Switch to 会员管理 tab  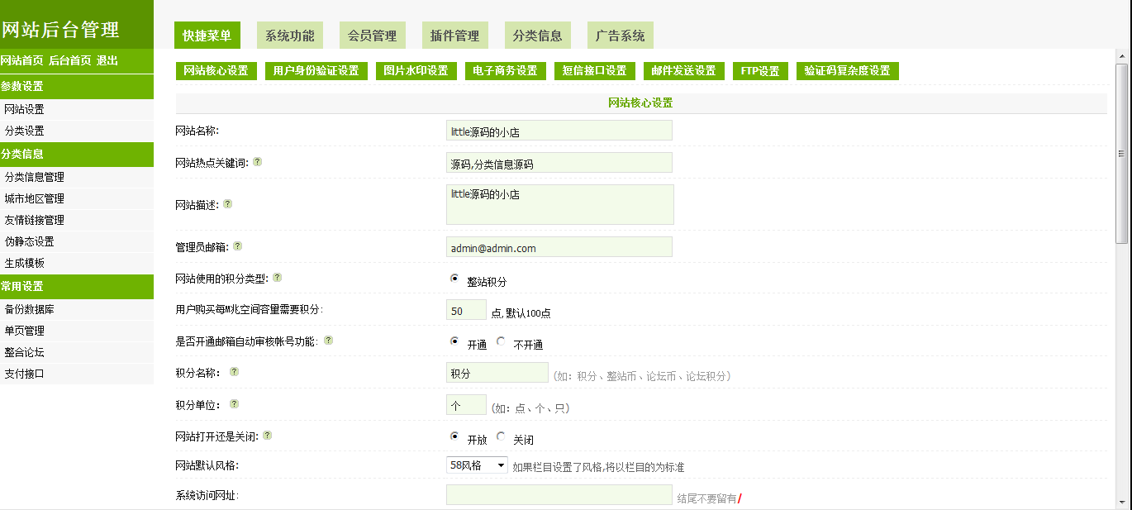pos(373,36)
